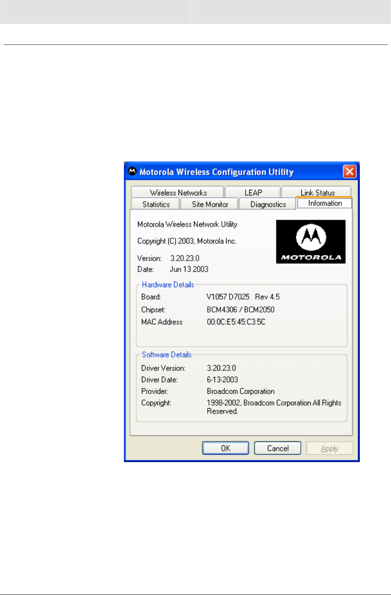Click the version value 3.20.23.0 near the top
The image size is (391, 595).
click(x=185, y=258)
